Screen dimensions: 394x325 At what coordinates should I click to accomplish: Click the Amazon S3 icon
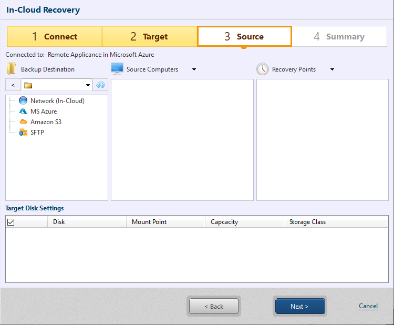tap(23, 122)
